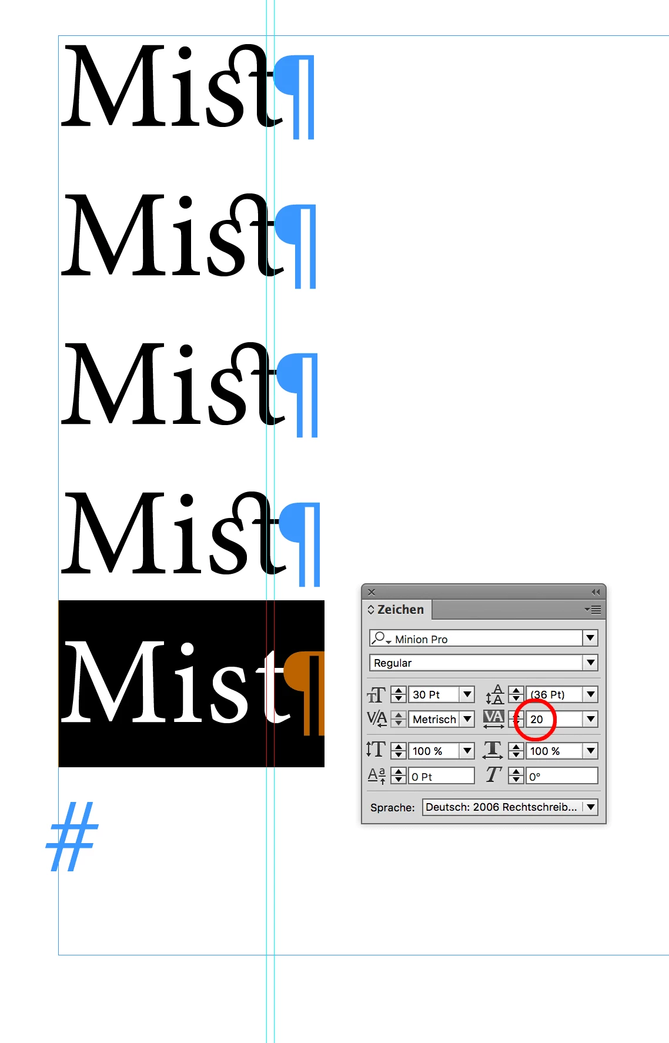Click the leading icon
The image size is (669, 1043).
pyautogui.click(x=494, y=694)
